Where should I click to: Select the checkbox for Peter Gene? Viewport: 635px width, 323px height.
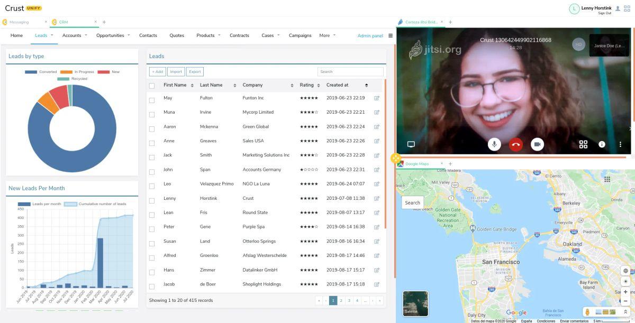(x=152, y=229)
